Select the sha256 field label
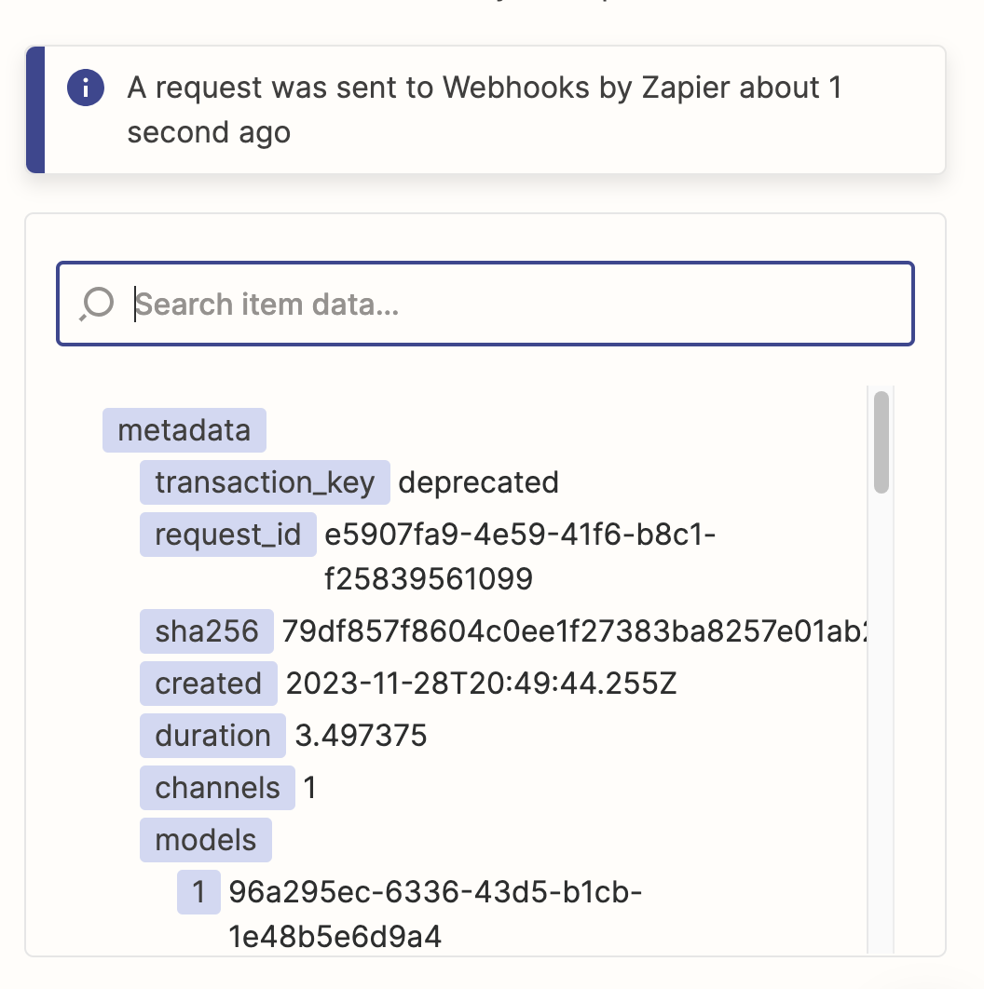 206,631
